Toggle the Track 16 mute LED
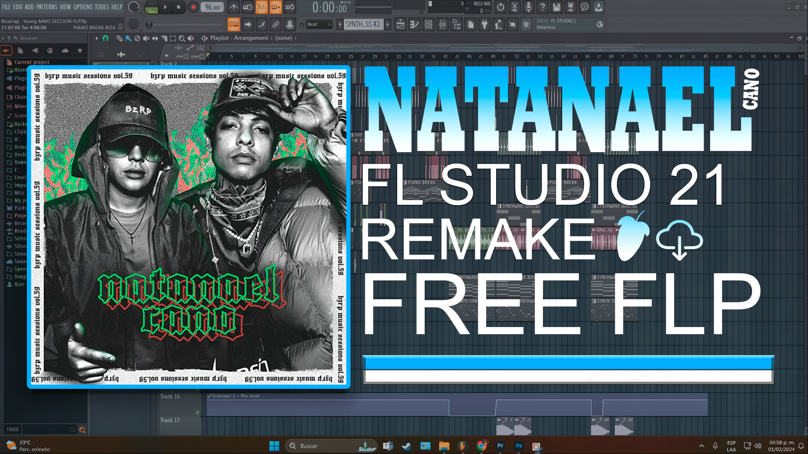 click(x=197, y=412)
